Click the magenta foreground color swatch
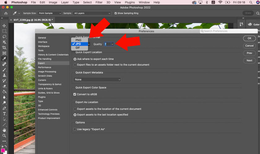Image resolution: width=260 pixels, height=154 pixels. tap(3, 150)
